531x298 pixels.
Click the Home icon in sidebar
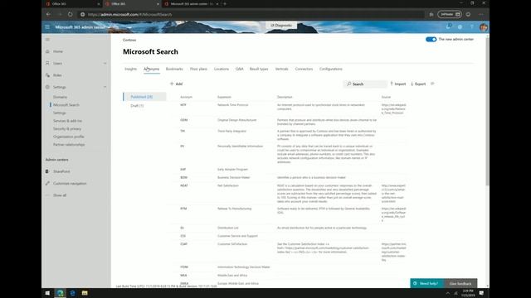[47, 51]
